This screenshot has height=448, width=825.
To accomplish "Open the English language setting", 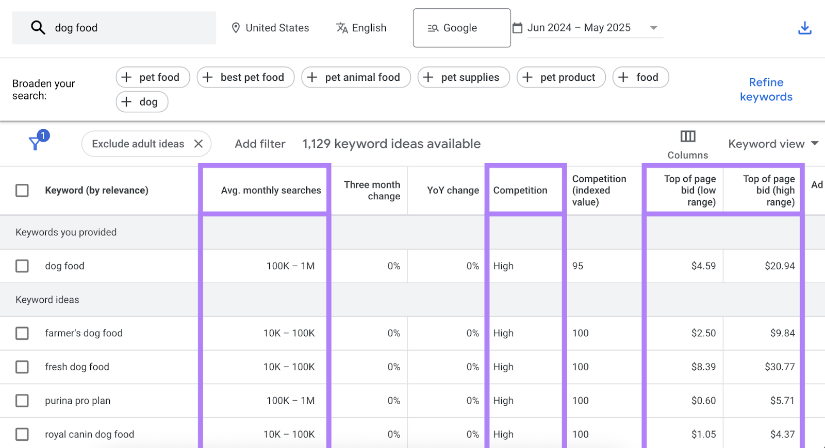I will click(x=361, y=28).
